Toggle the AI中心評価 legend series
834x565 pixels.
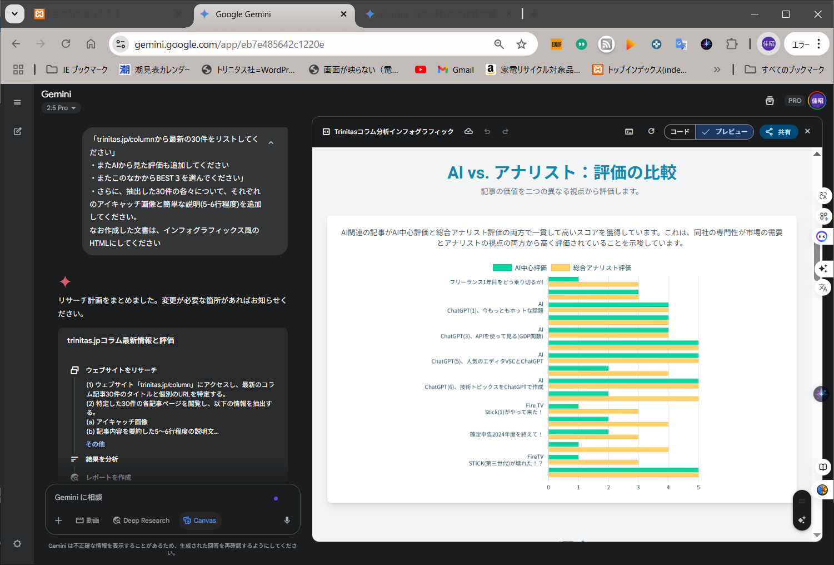click(520, 268)
